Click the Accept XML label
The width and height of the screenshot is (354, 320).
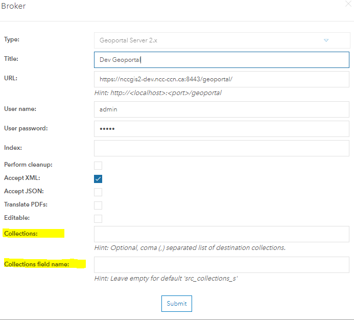pos(22,178)
